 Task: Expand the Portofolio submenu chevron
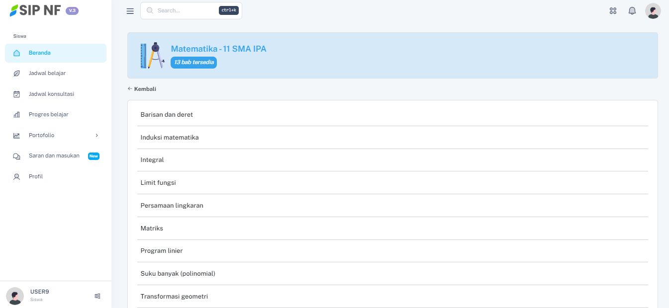coord(96,135)
